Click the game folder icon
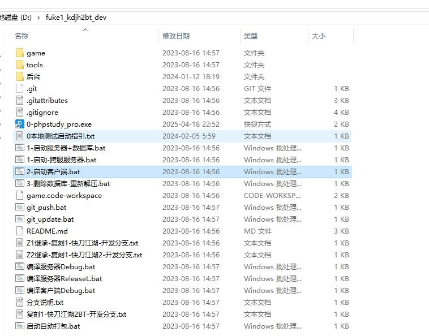Image resolution: width=429 pixels, height=336 pixels. tap(20, 53)
